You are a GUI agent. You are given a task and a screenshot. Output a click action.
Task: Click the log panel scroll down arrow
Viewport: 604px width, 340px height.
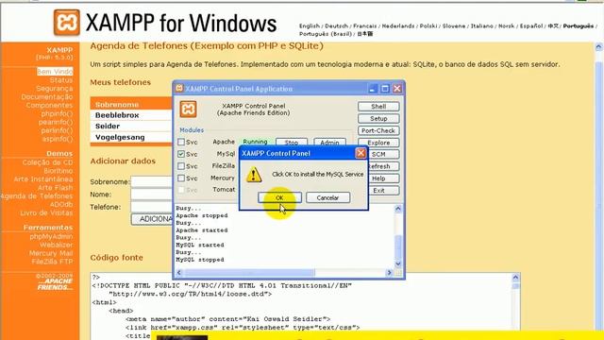398,263
